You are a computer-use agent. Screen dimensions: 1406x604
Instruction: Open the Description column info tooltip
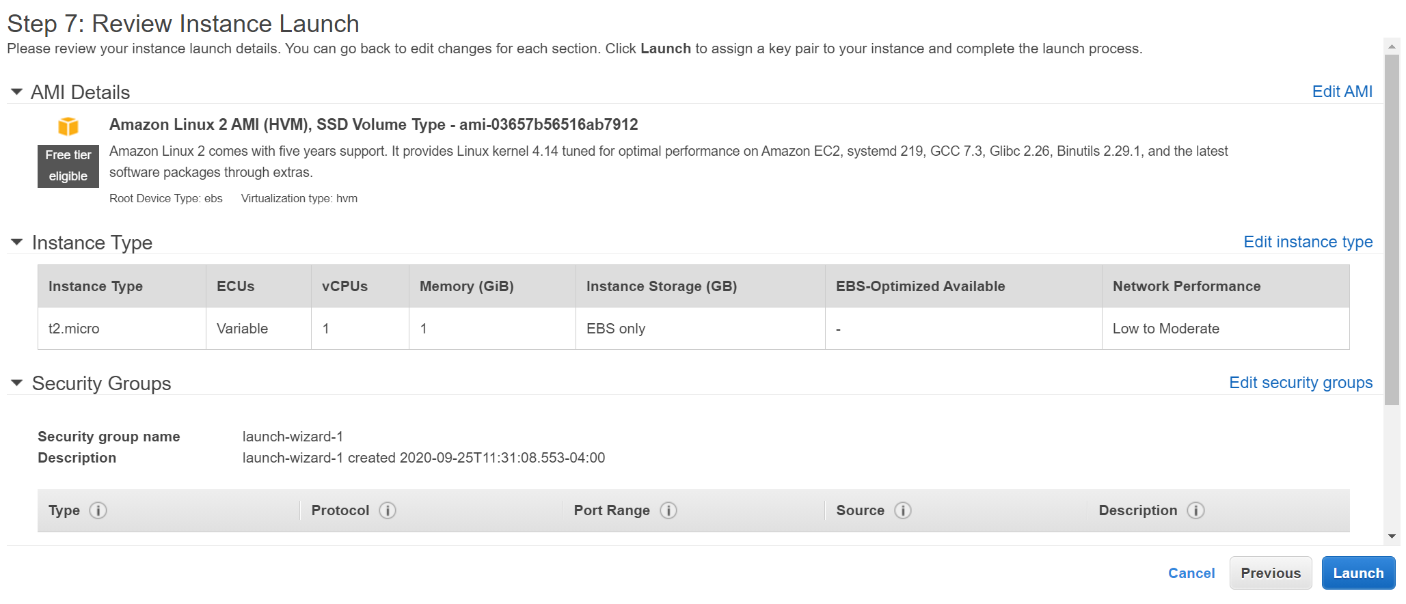(1195, 510)
